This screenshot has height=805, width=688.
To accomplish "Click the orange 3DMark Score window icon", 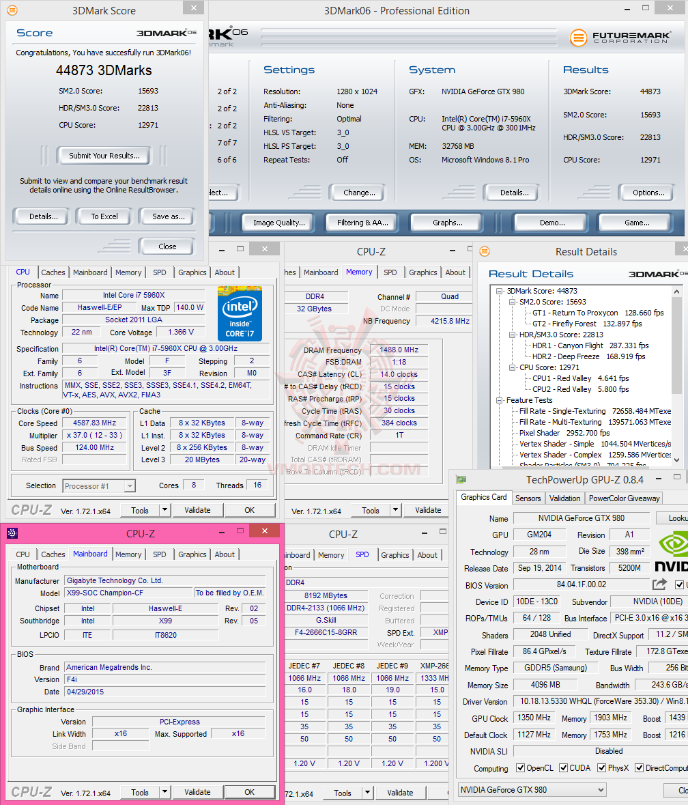I will pos(12,10).
